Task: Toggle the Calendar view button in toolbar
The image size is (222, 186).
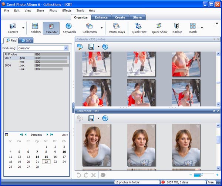Action: (51, 28)
